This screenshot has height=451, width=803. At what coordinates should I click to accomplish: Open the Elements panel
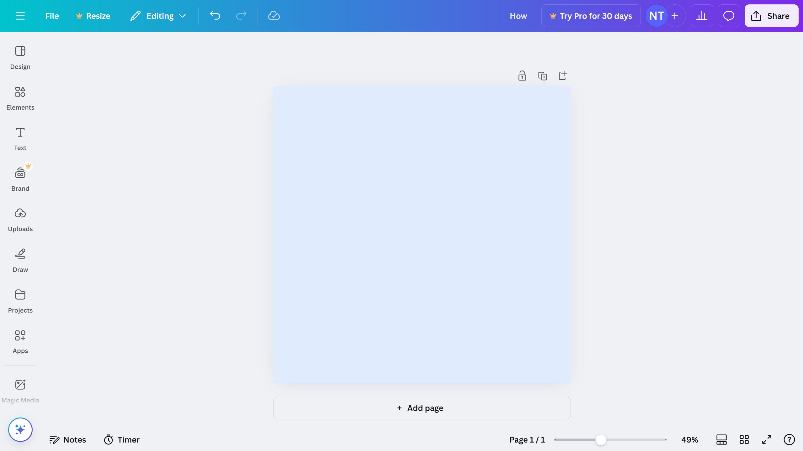[x=20, y=98]
